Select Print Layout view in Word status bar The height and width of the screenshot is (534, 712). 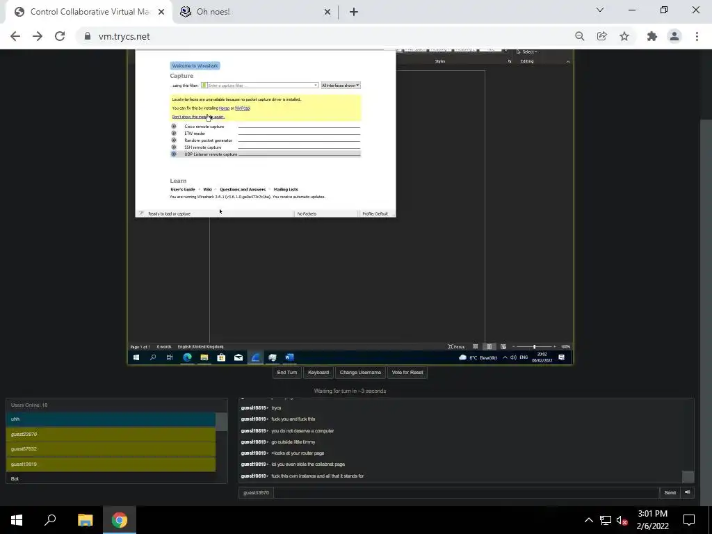pyautogui.click(x=489, y=346)
